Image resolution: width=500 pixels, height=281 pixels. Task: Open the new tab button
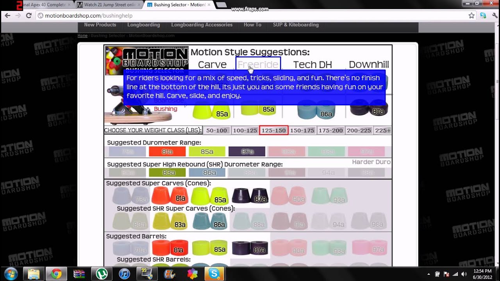221,5
